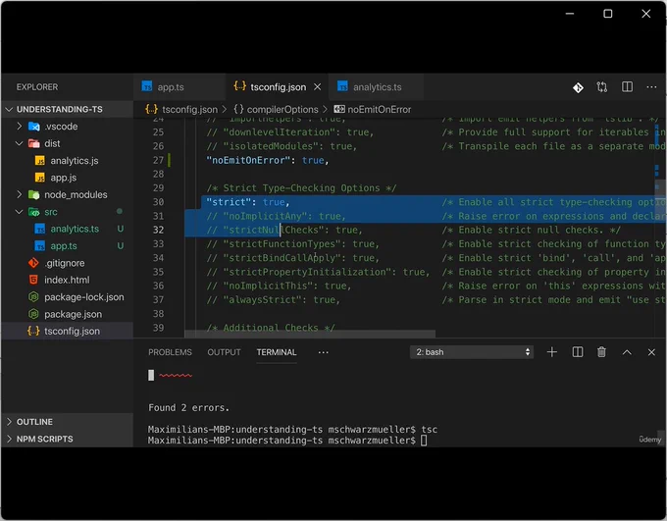Click the src folder icon
The width and height of the screenshot is (667, 521).
tap(34, 212)
